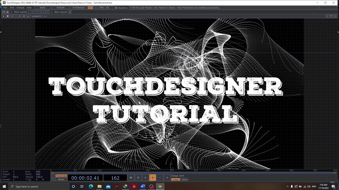This screenshot has width=339, height=190.
Task: Click the timeline FPS value 60.0
Action: [15, 177]
